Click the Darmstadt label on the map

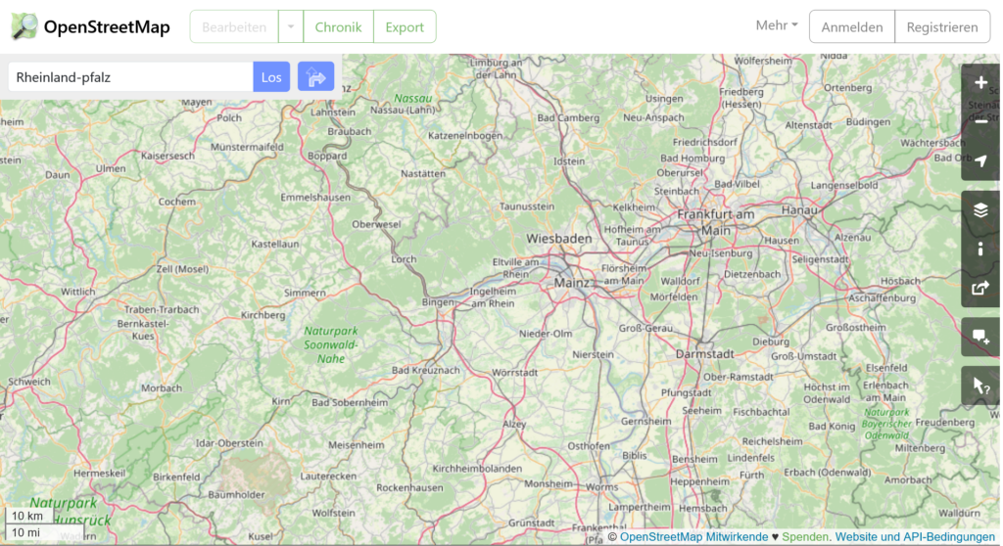tap(705, 353)
